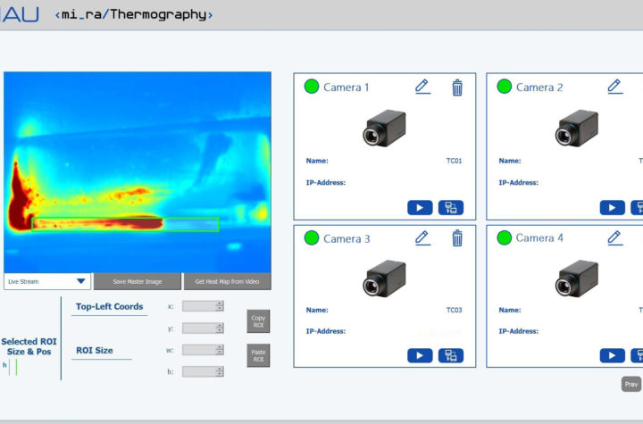Start Camera 3 stream play button

420,355
